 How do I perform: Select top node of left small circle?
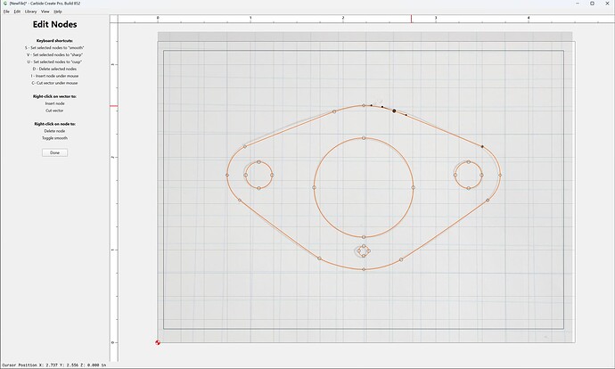tap(258, 162)
